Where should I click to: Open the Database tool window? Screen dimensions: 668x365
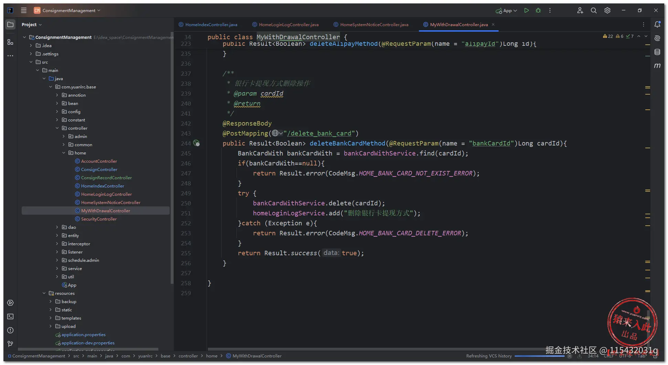[x=657, y=52]
